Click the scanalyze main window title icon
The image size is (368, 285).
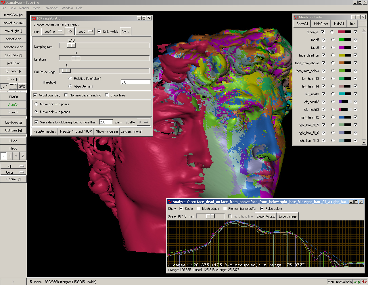3,3
